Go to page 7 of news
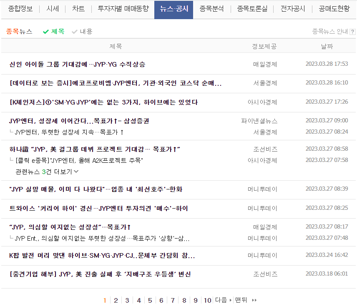 coord(173,300)
